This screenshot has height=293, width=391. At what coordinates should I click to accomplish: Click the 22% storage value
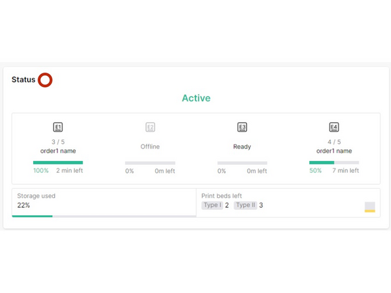coord(23,205)
